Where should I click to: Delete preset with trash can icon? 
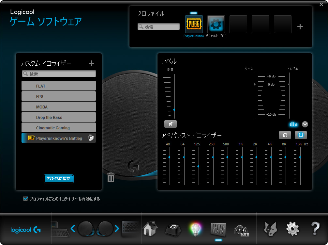(111, 177)
